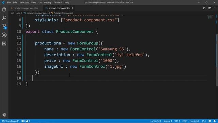Click the 'productForm' property name
Screen dimensions: 218x123
click(48, 43)
